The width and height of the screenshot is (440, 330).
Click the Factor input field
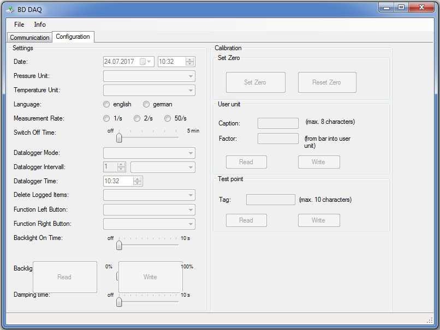coord(278,139)
